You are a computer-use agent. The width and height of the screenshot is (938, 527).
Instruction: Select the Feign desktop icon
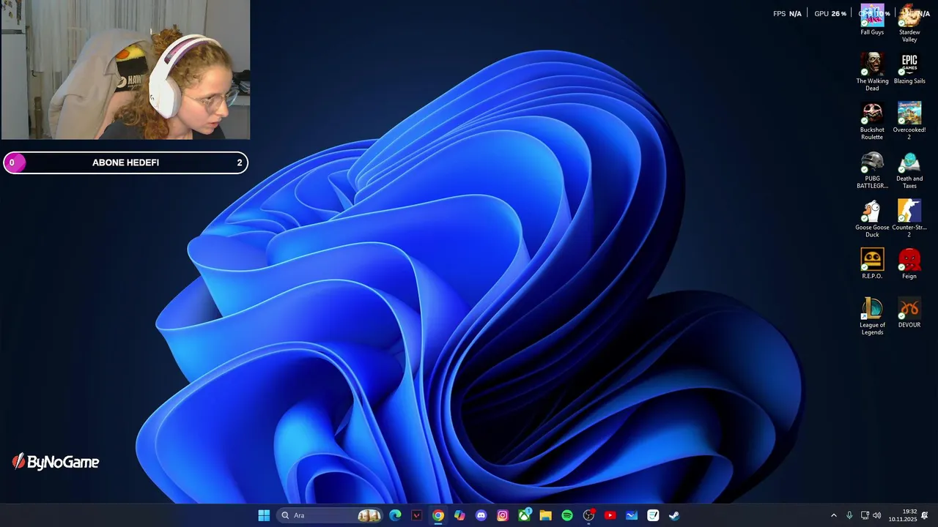pos(909,263)
